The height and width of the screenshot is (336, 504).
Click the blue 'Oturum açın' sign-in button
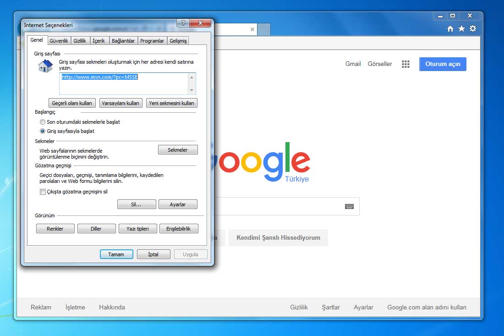tap(443, 64)
